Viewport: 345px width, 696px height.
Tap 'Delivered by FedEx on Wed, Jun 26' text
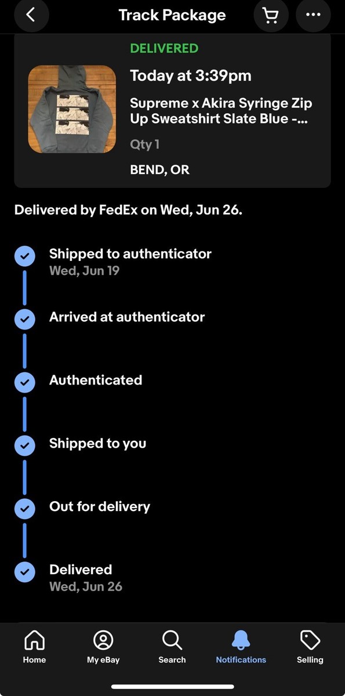128,210
